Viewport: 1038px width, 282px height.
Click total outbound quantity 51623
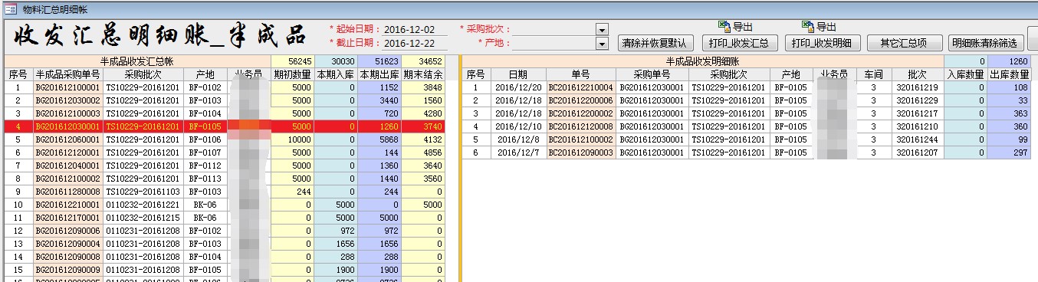[x=379, y=61]
